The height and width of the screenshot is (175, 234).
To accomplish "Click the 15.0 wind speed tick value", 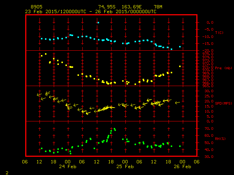I will (x=209, y=106).
